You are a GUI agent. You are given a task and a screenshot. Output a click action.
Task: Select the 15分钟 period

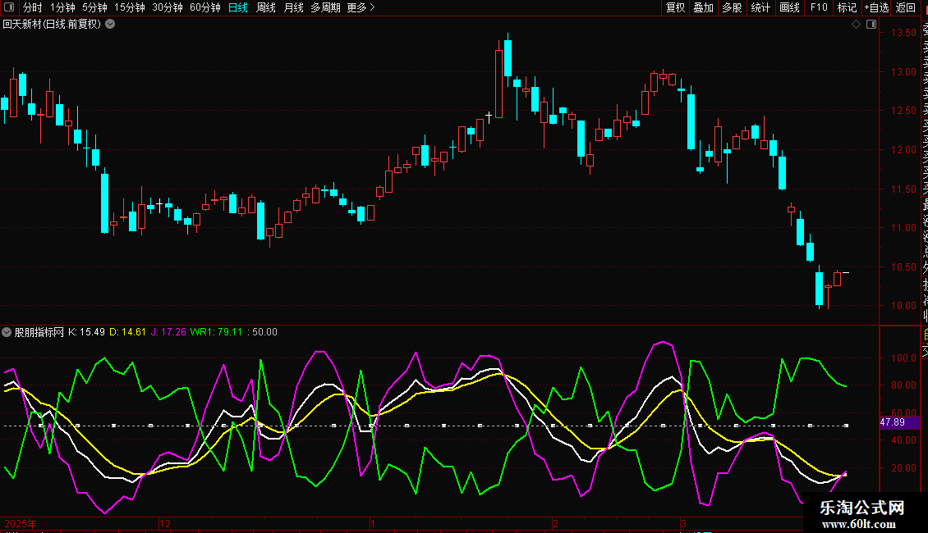[130, 7]
